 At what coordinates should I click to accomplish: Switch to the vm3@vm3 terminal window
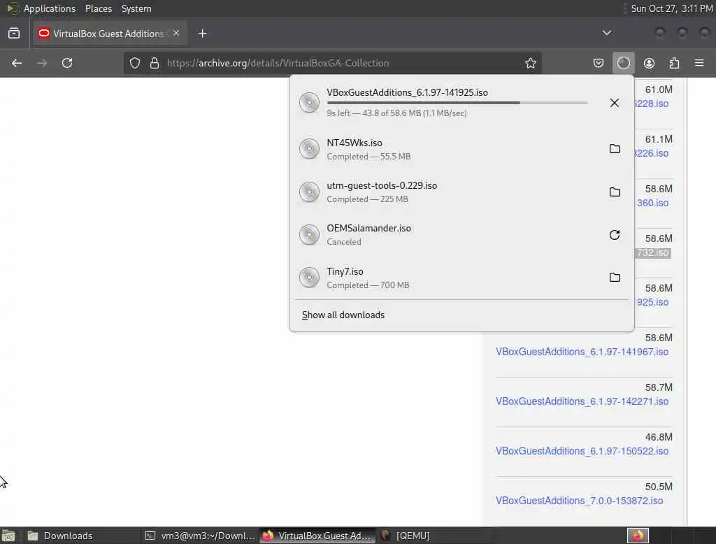199,536
